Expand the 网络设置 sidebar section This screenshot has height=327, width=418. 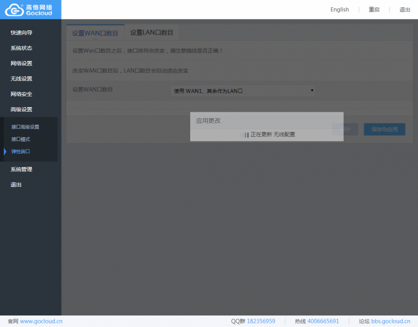[x=21, y=64]
